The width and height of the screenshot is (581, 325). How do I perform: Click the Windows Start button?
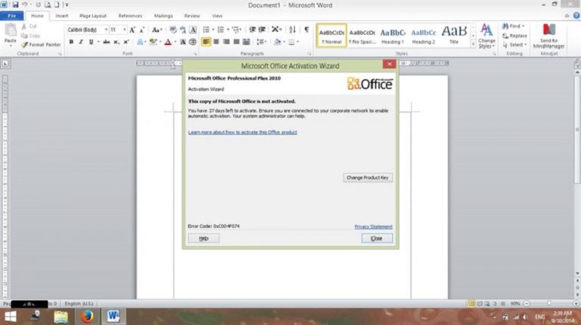coord(10,316)
